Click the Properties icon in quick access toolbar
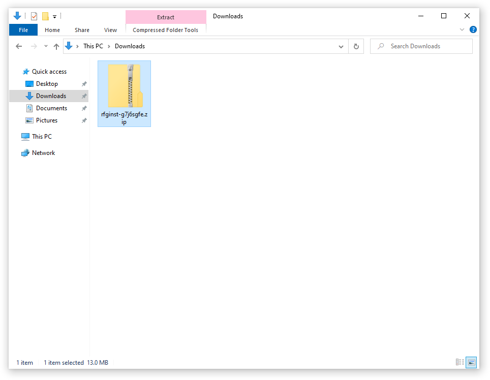 34,16
